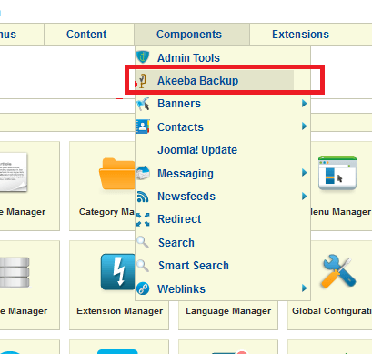The width and height of the screenshot is (372, 354).
Task: Open Global Configuration tools icon
Action: pos(338,271)
